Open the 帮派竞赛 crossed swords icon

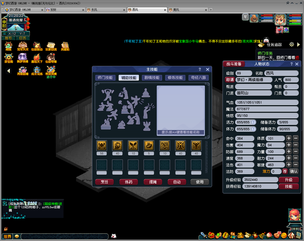(51, 71)
